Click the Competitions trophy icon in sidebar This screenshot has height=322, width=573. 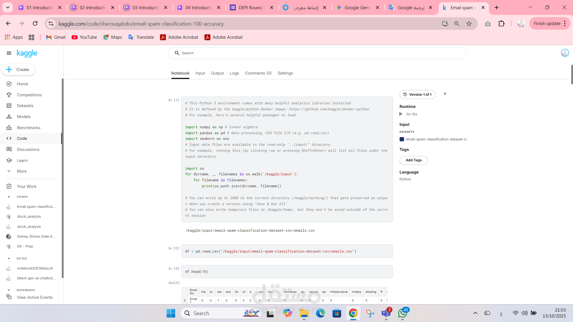(x=9, y=95)
